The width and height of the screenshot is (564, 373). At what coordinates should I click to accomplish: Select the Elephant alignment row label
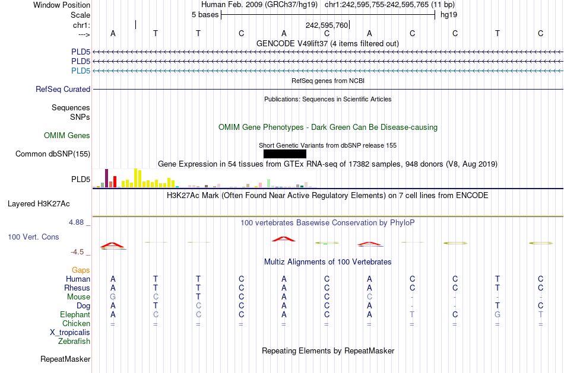[x=75, y=315]
